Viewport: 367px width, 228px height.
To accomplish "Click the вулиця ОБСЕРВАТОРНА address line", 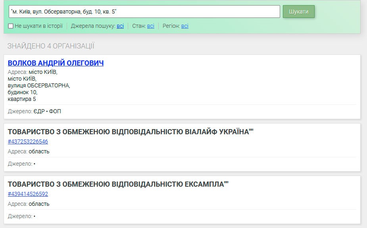I will coord(39,85).
